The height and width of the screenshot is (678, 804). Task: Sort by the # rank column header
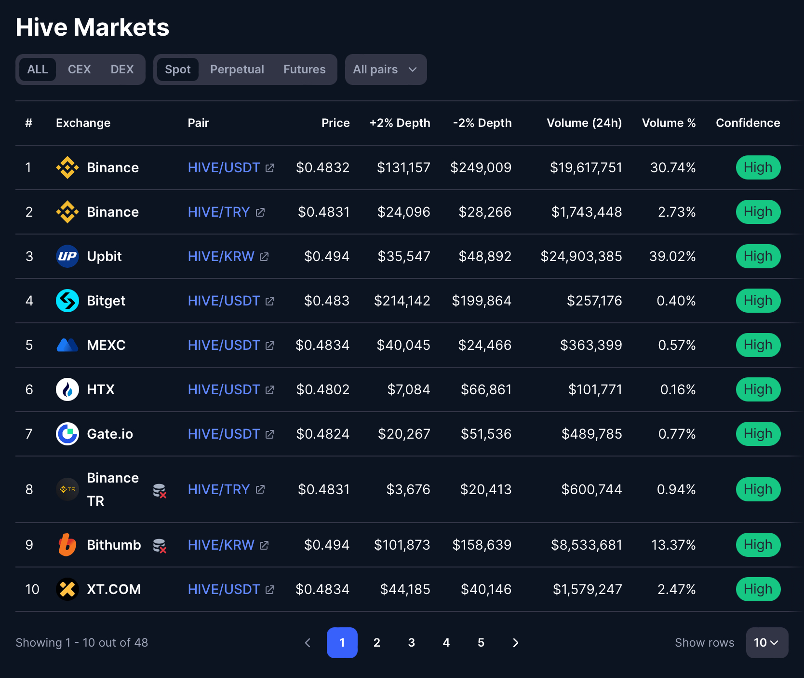[29, 123]
